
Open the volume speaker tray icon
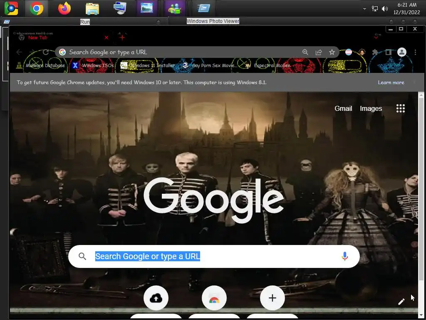point(384,9)
